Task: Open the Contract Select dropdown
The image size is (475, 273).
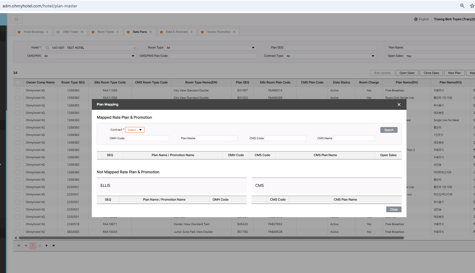Action: [x=135, y=130]
